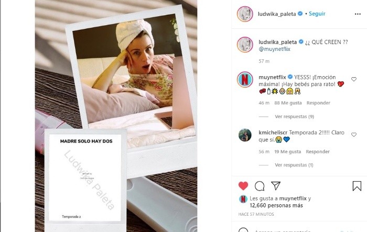The height and width of the screenshot is (232, 367).
Task: Reply to muynetflix comment via Responder
Action: tap(318, 103)
